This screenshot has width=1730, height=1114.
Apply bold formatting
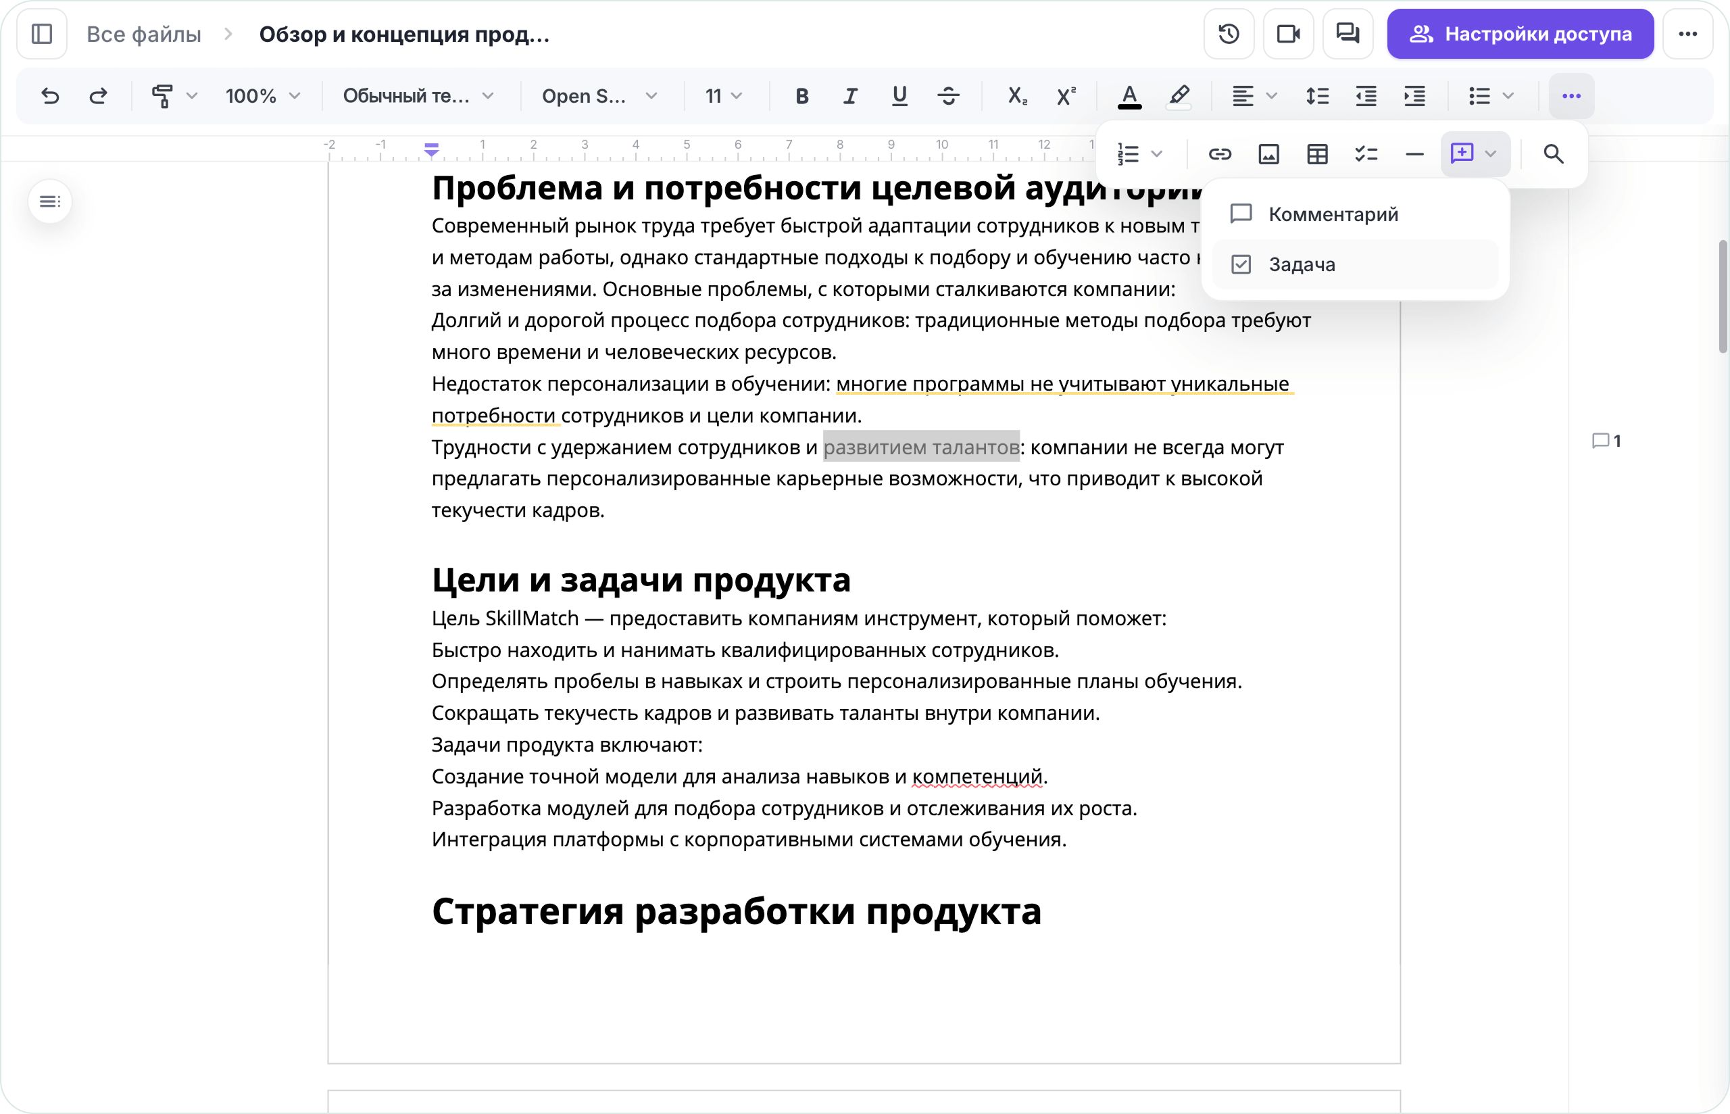801,95
